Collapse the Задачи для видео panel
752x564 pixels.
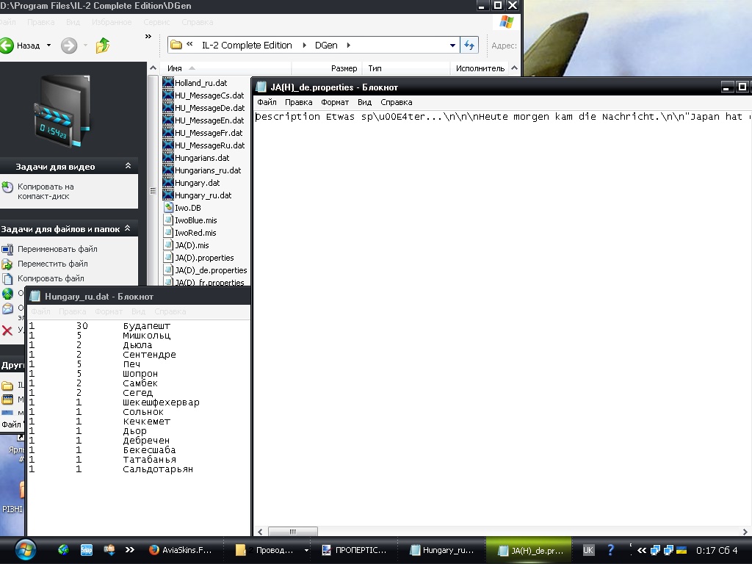(x=128, y=166)
